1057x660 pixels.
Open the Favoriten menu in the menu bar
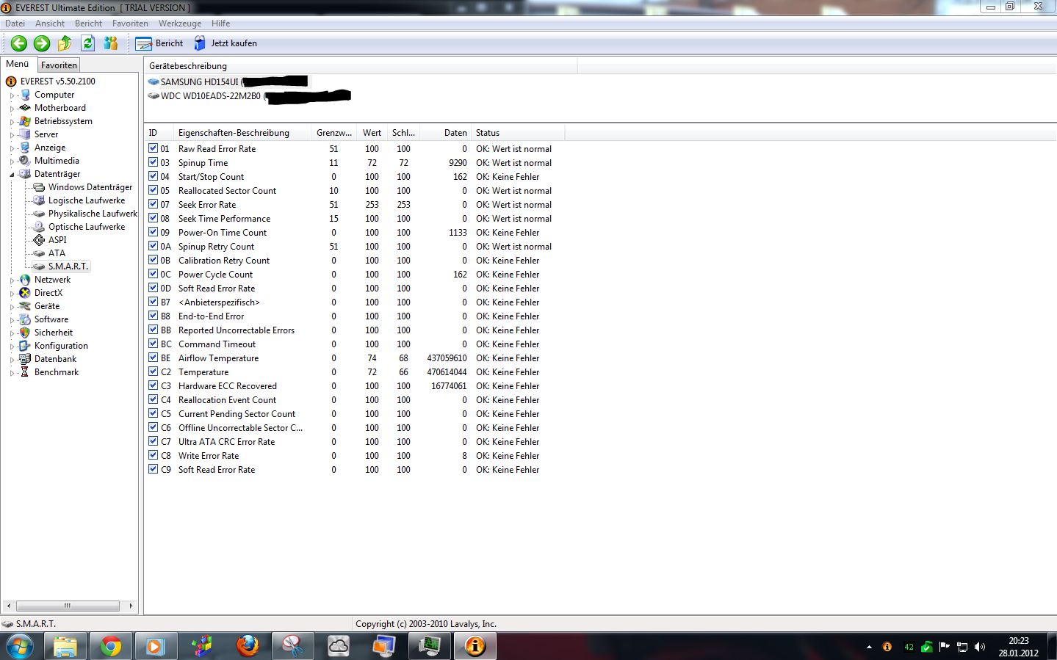pos(130,23)
